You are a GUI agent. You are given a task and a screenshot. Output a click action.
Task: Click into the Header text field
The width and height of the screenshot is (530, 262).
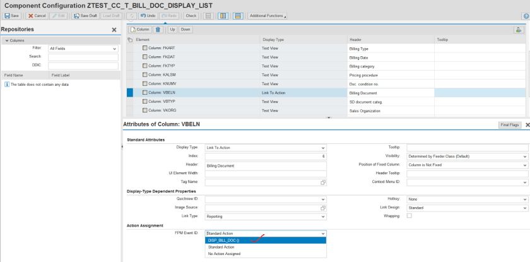(x=265, y=165)
